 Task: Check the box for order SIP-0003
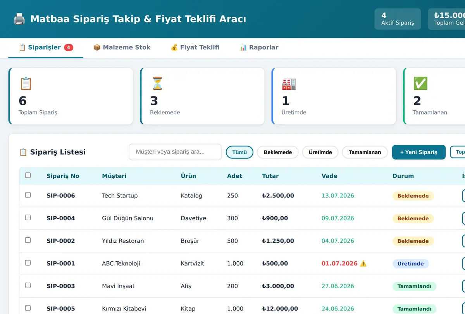pos(28,285)
